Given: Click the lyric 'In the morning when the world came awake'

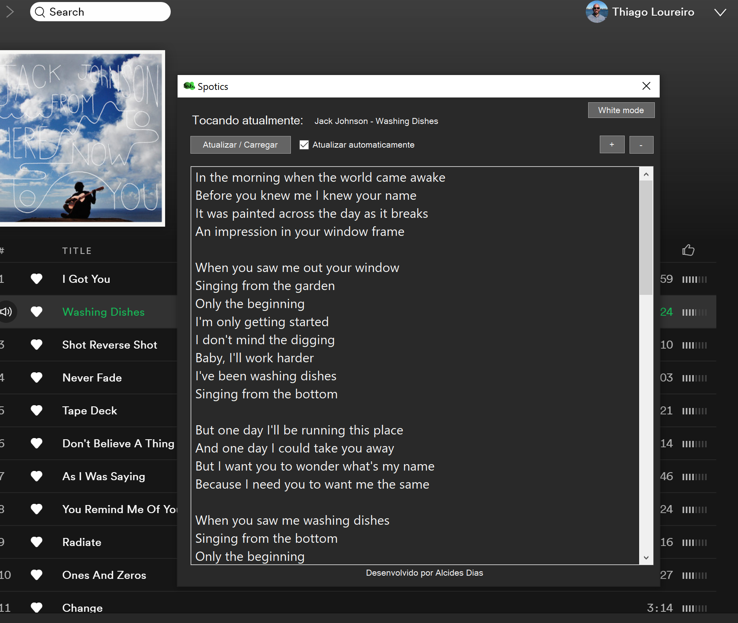Looking at the screenshot, I should [320, 177].
